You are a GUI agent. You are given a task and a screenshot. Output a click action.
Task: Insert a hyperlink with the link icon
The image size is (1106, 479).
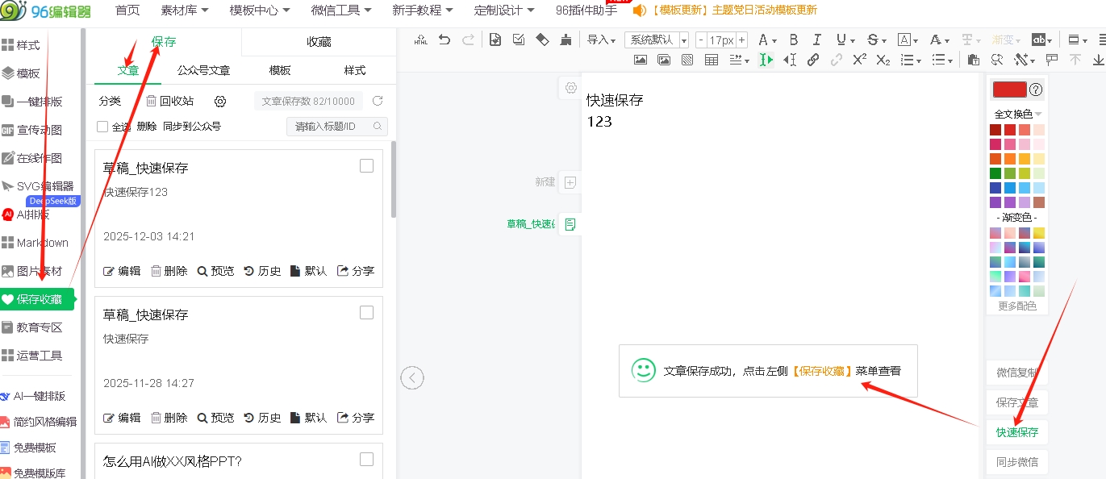[x=813, y=60]
